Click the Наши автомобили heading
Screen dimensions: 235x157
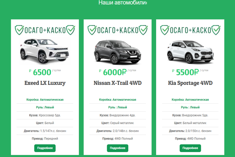pyautogui.click(x=123, y=3)
